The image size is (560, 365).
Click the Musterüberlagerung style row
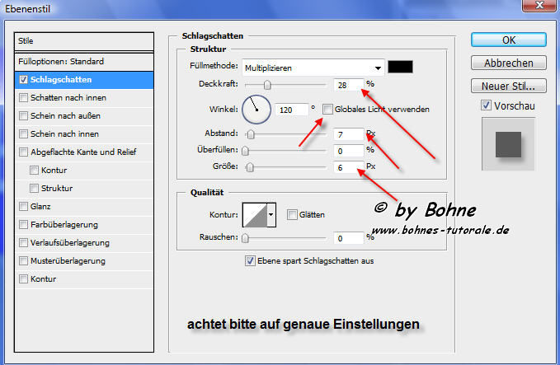click(x=84, y=261)
